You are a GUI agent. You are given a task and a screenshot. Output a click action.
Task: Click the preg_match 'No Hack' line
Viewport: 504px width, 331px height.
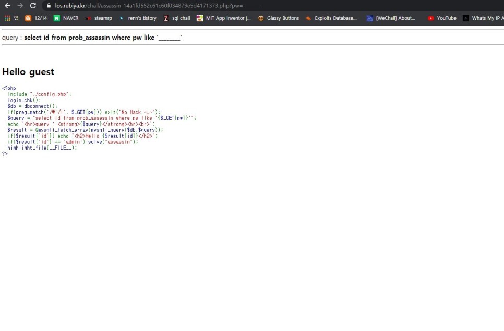point(84,112)
